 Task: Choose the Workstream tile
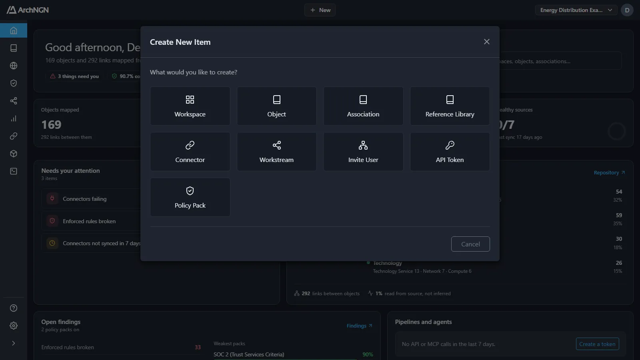pos(277,152)
